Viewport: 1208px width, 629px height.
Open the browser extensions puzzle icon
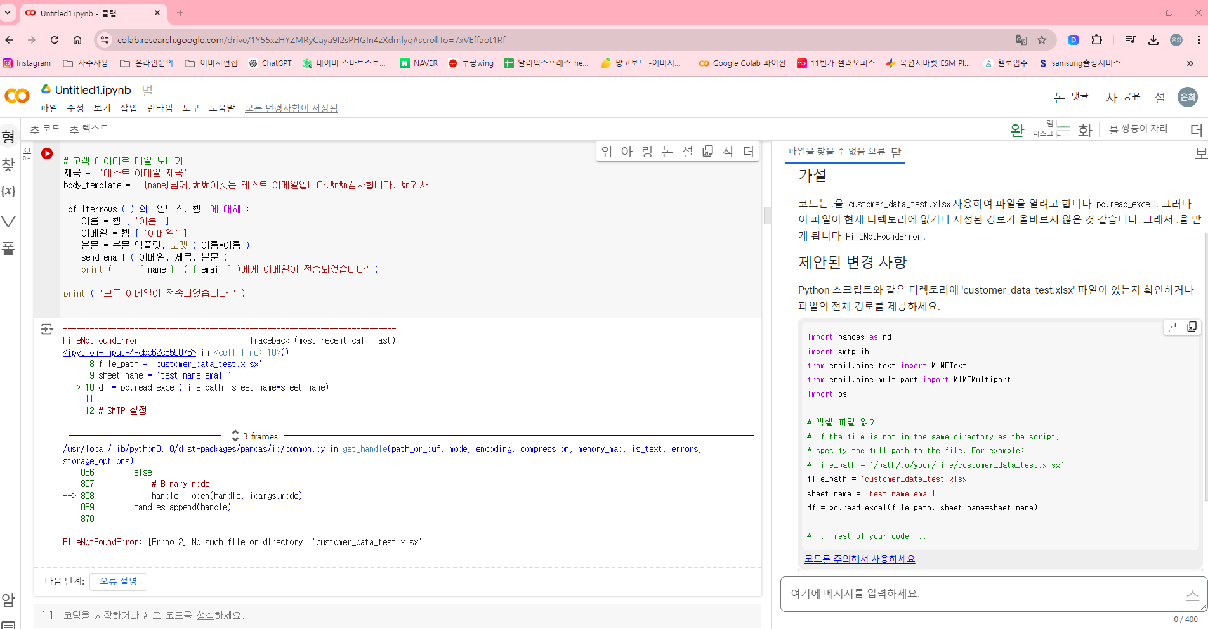point(1096,40)
